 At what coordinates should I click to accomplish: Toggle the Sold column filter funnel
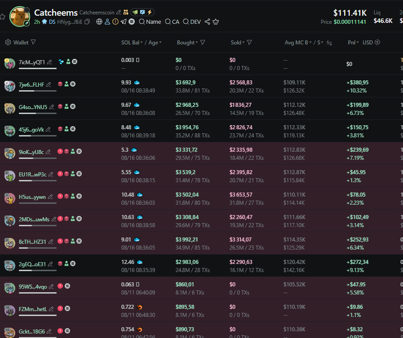click(x=249, y=42)
